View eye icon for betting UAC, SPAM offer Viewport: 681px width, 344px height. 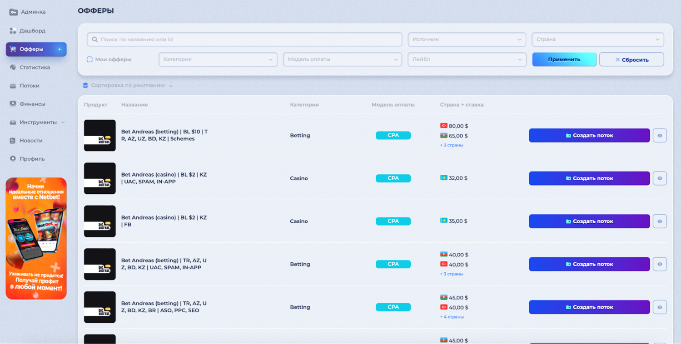660,264
